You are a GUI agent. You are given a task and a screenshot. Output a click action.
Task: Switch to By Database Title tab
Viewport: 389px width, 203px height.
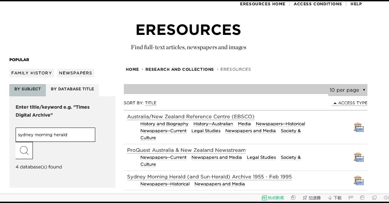[72, 90]
